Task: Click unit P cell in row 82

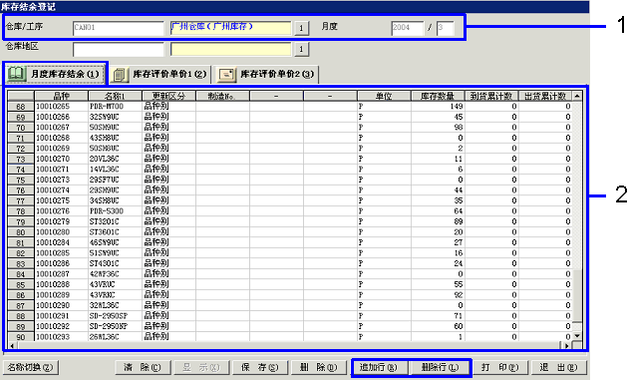Action: tap(384, 253)
